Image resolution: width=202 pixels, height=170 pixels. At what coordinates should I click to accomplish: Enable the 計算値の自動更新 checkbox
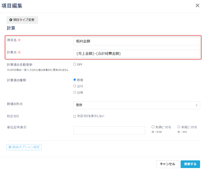coord(74,64)
